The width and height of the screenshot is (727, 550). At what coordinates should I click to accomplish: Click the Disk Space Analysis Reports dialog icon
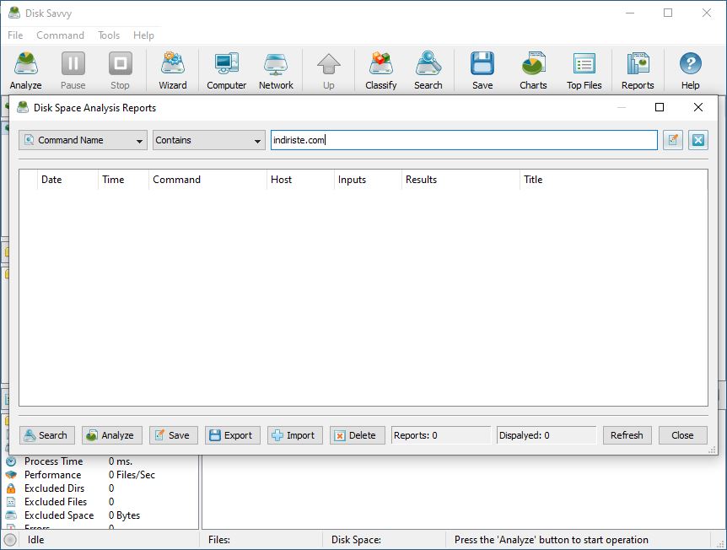click(x=23, y=108)
